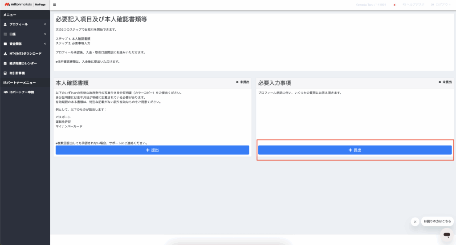This screenshot has width=456, height=245.
Task: Click 未提出 status in 本人確認書類 card
Action: click(x=243, y=82)
